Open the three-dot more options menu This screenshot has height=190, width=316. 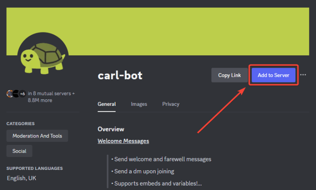(303, 75)
